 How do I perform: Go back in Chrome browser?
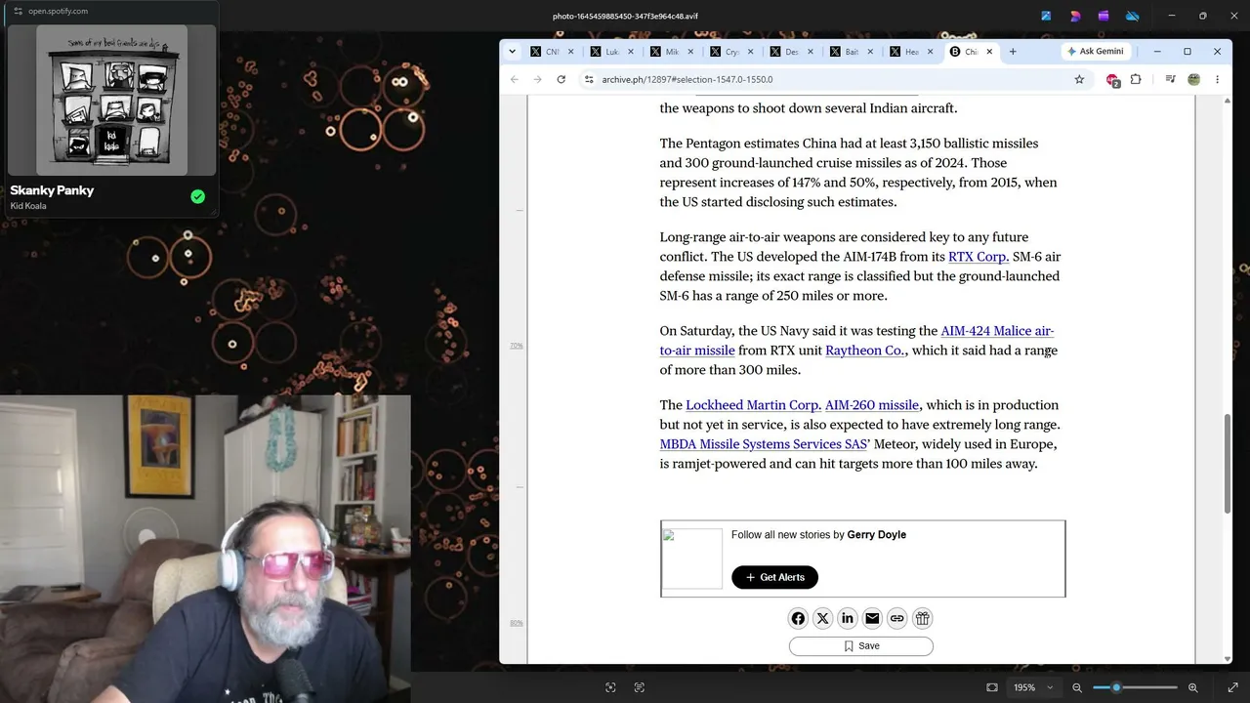(x=515, y=79)
